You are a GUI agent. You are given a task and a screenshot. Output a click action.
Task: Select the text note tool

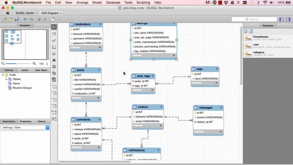coord(54,54)
